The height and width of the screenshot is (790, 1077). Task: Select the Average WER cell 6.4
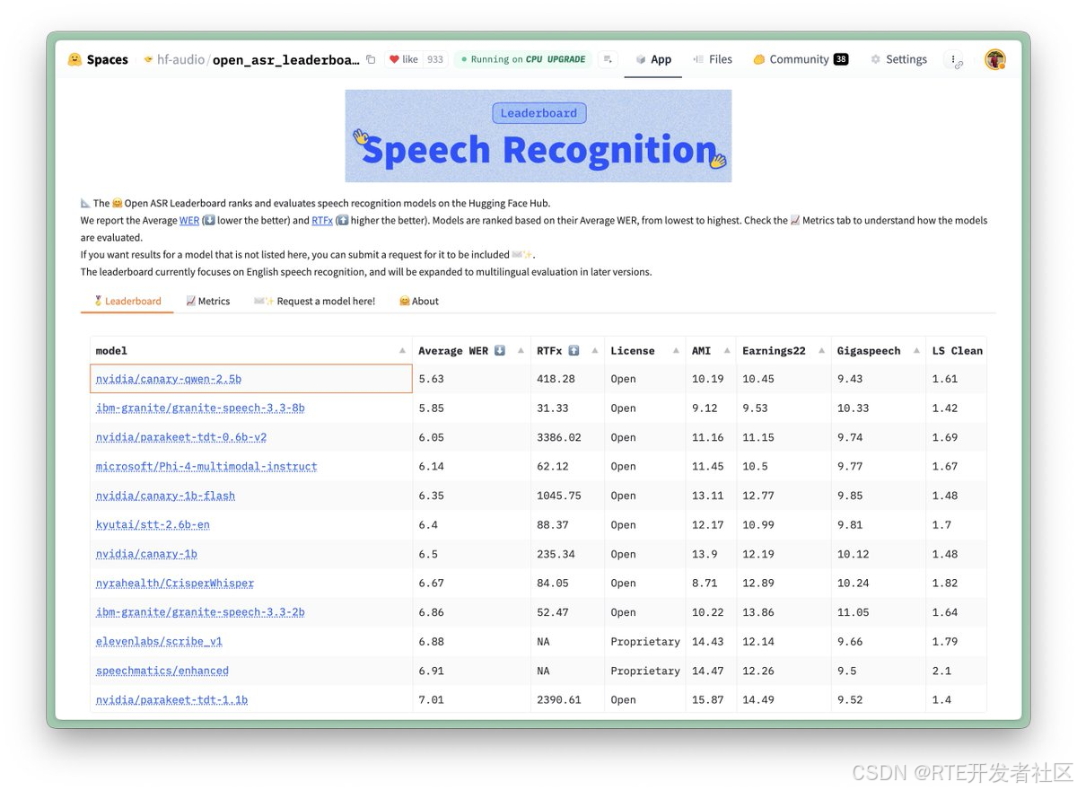click(x=471, y=525)
